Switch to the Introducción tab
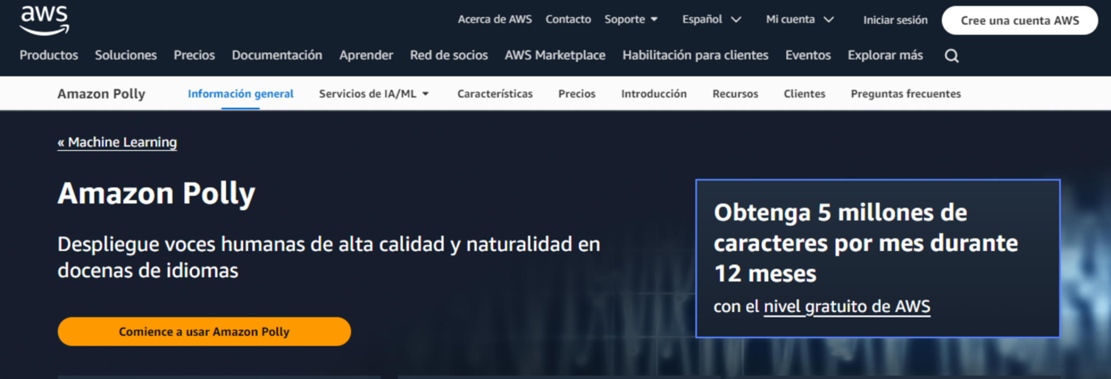 (653, 94)
